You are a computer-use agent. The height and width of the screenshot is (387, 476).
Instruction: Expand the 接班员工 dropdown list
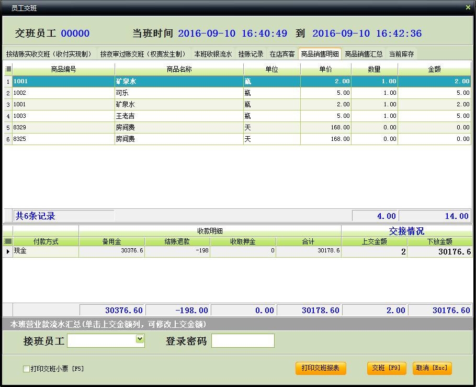point(140,339)
